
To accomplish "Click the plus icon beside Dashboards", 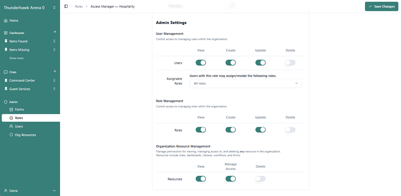I will [x=54, y=32].
